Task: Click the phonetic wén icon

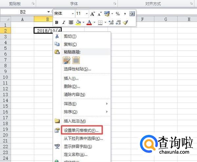Action: [x=57, y=146]
